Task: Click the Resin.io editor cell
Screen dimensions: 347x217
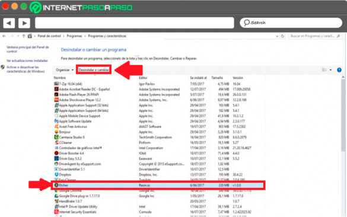Action: pos(145,185)
